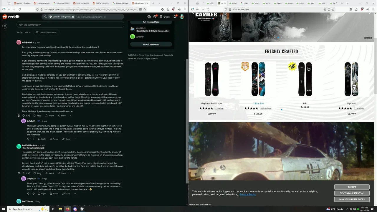
Task: Open the Reddit sidebar hamburger menu
Action: (5, 26)
